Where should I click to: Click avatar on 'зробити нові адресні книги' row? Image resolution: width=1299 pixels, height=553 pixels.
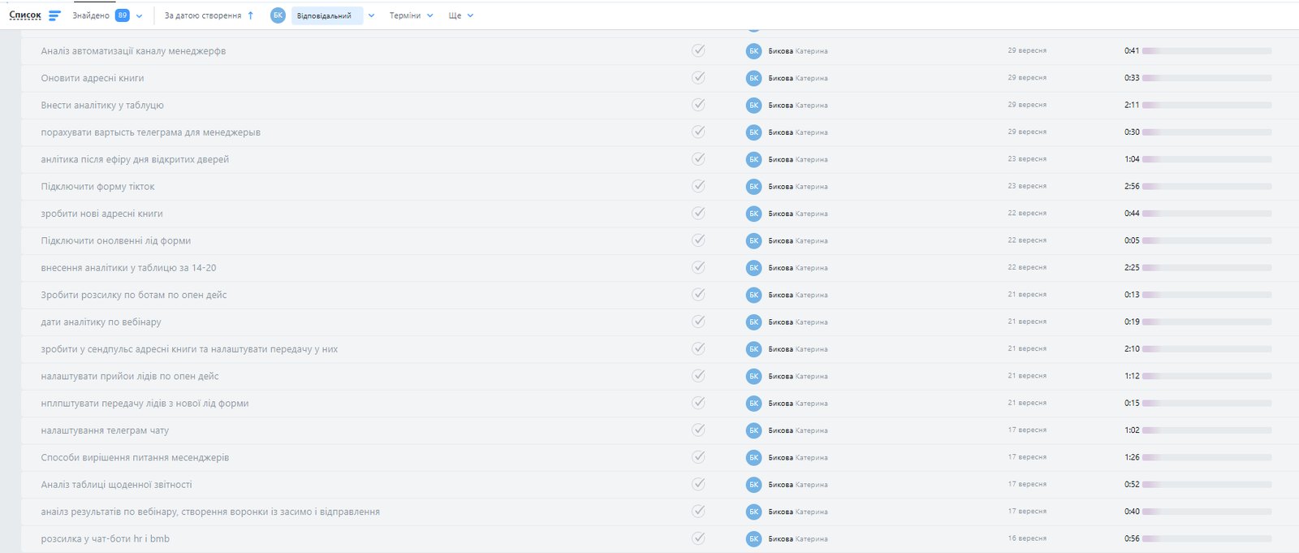(753, 214)
